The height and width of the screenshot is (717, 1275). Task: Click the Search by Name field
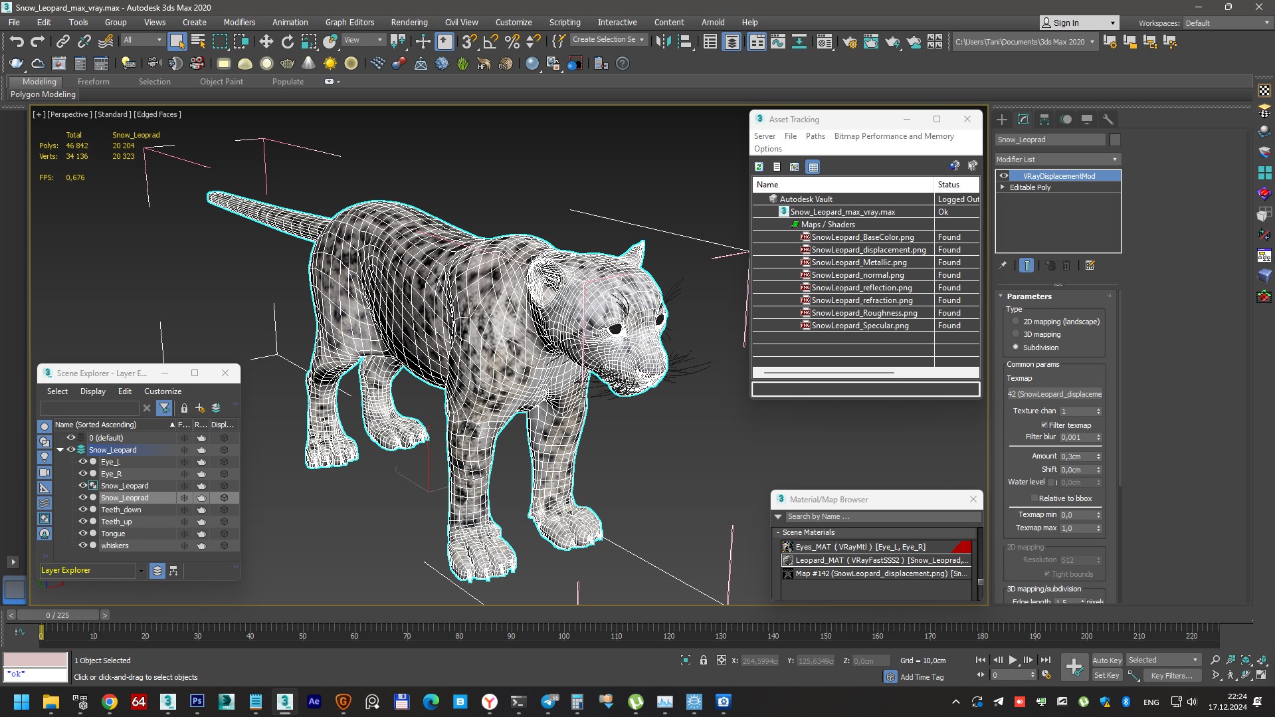point(883,516)
